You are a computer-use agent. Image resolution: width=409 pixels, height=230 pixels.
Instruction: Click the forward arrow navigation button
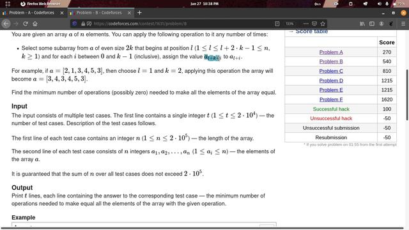[16, 24]
